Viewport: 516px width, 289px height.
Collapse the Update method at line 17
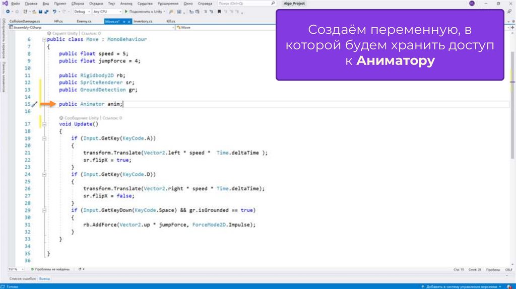(44, 124)
